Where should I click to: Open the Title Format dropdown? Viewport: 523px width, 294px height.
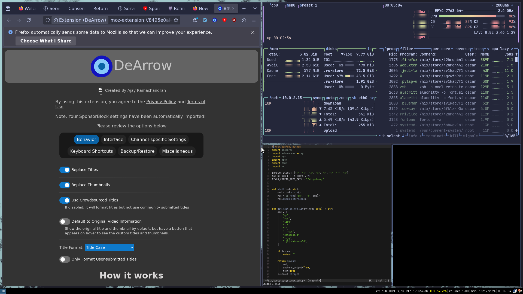point(110,247)
